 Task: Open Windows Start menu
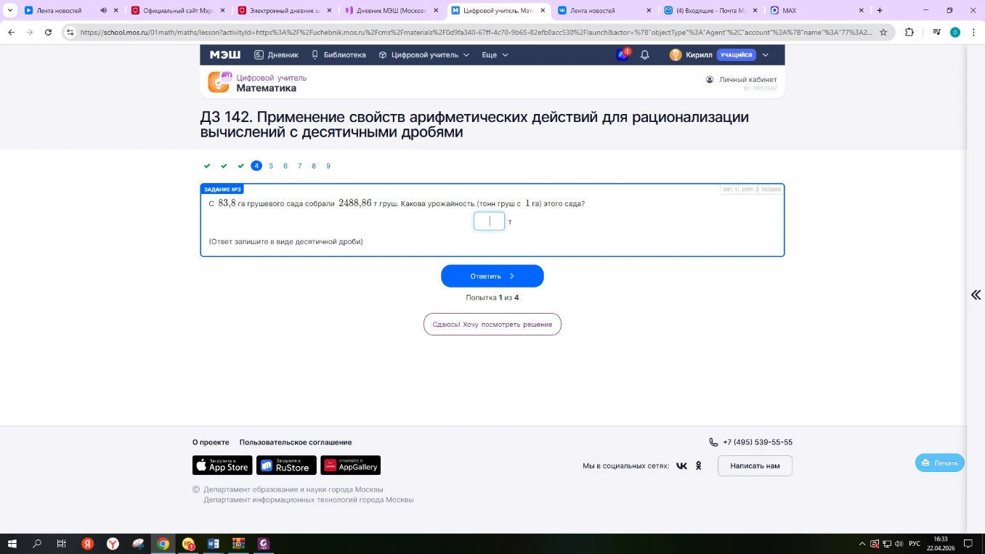pyautogui.click(x=12, y=544)
